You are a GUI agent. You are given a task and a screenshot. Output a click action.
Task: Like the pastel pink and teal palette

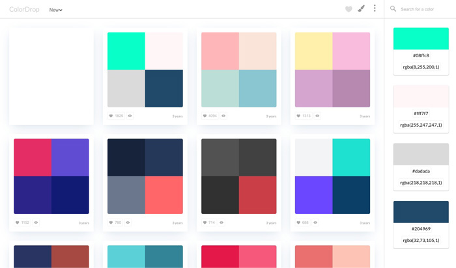210,116
